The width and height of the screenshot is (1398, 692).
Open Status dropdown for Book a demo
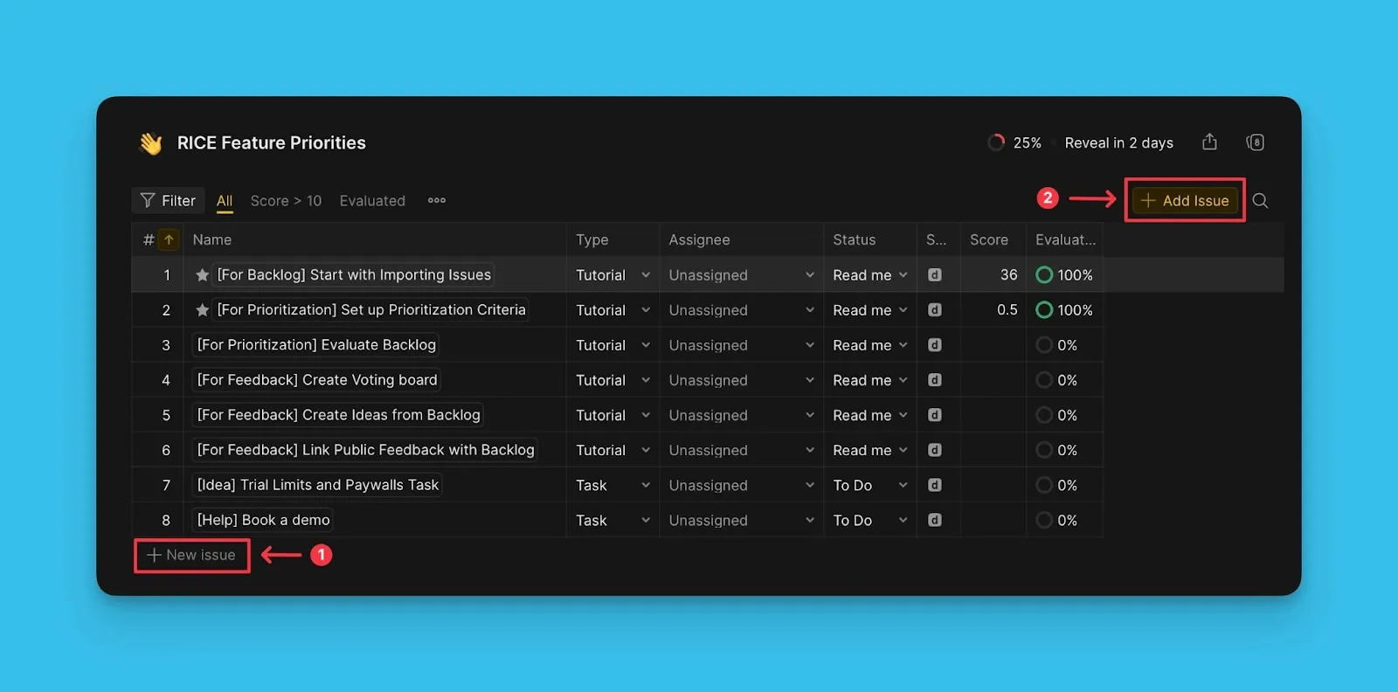(x=903, y=520)
